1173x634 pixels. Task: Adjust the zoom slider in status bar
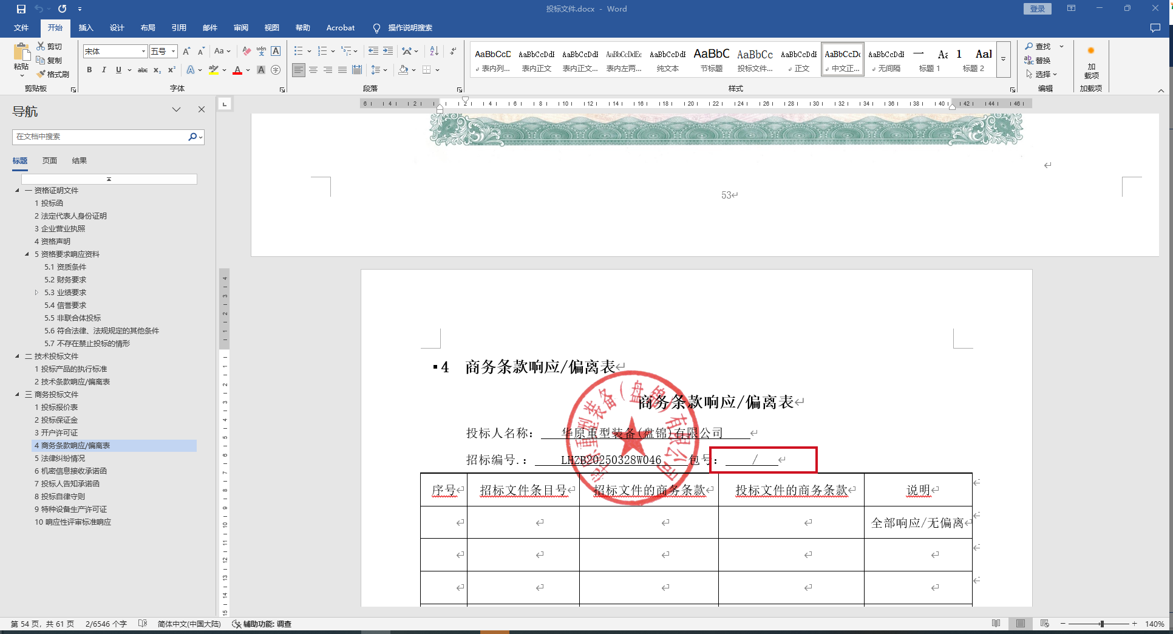click(x=1101, y=624)
